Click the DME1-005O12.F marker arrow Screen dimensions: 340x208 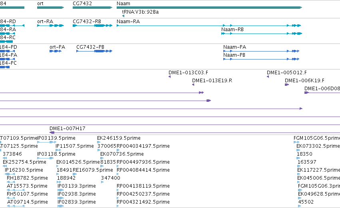click(268, 77)
